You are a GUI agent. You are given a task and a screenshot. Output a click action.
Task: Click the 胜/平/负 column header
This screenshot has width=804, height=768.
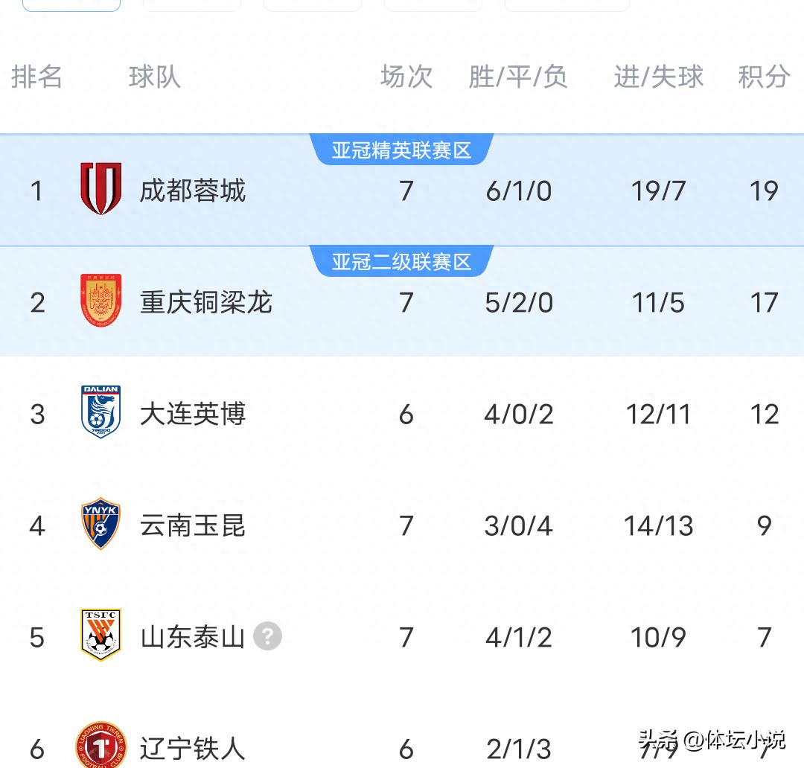coord(519,77)
